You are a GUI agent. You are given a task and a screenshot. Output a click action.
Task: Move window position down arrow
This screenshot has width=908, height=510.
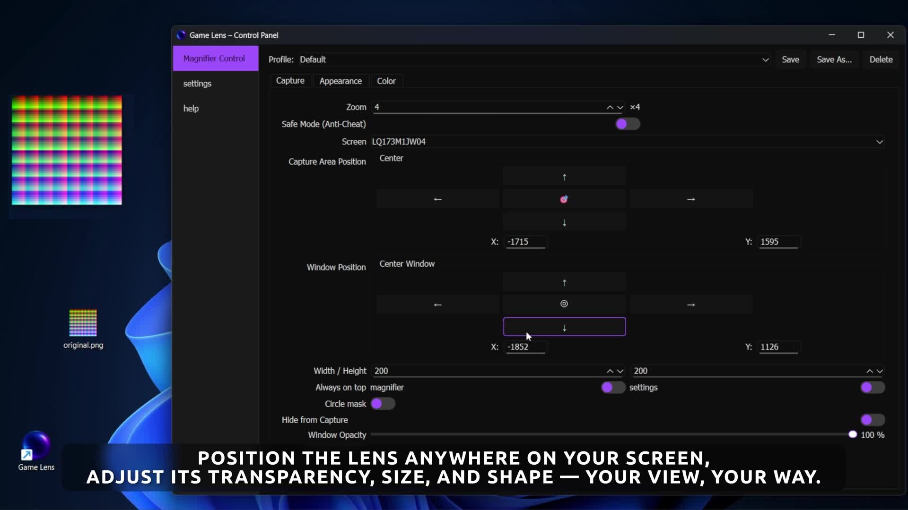(x=564, y=327)
